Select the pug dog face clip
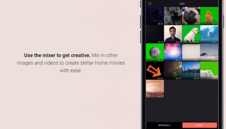The width and height of the screenshot is (226, 129). [x=191, y=16]
